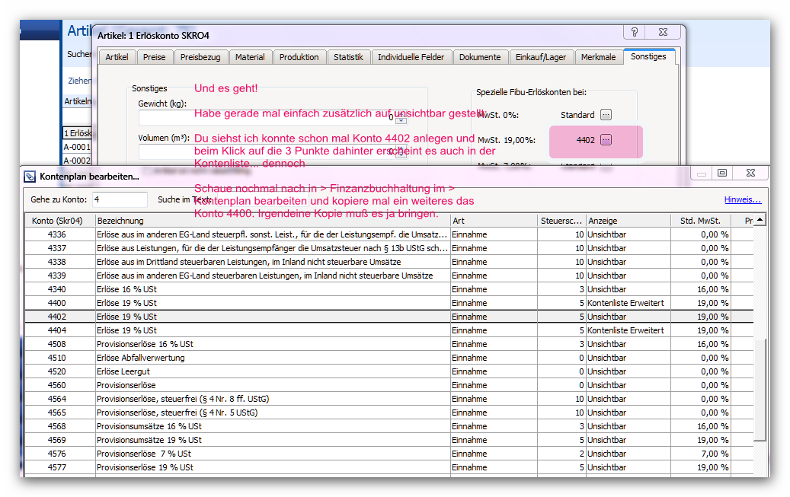The width and height of the screenshot is (790, 497).
Task: Select account row 4565
Action: click(389, 413)
